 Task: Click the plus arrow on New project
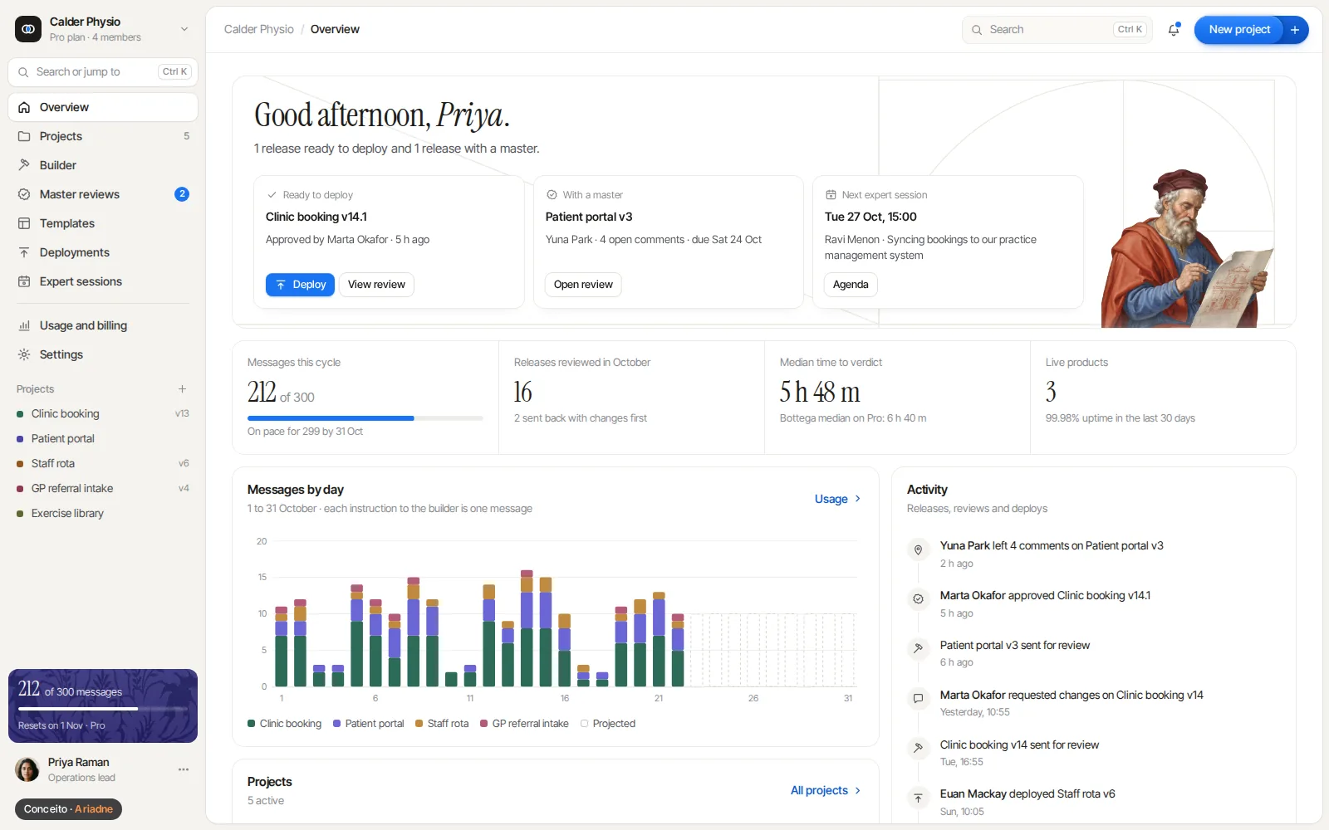1295,30
